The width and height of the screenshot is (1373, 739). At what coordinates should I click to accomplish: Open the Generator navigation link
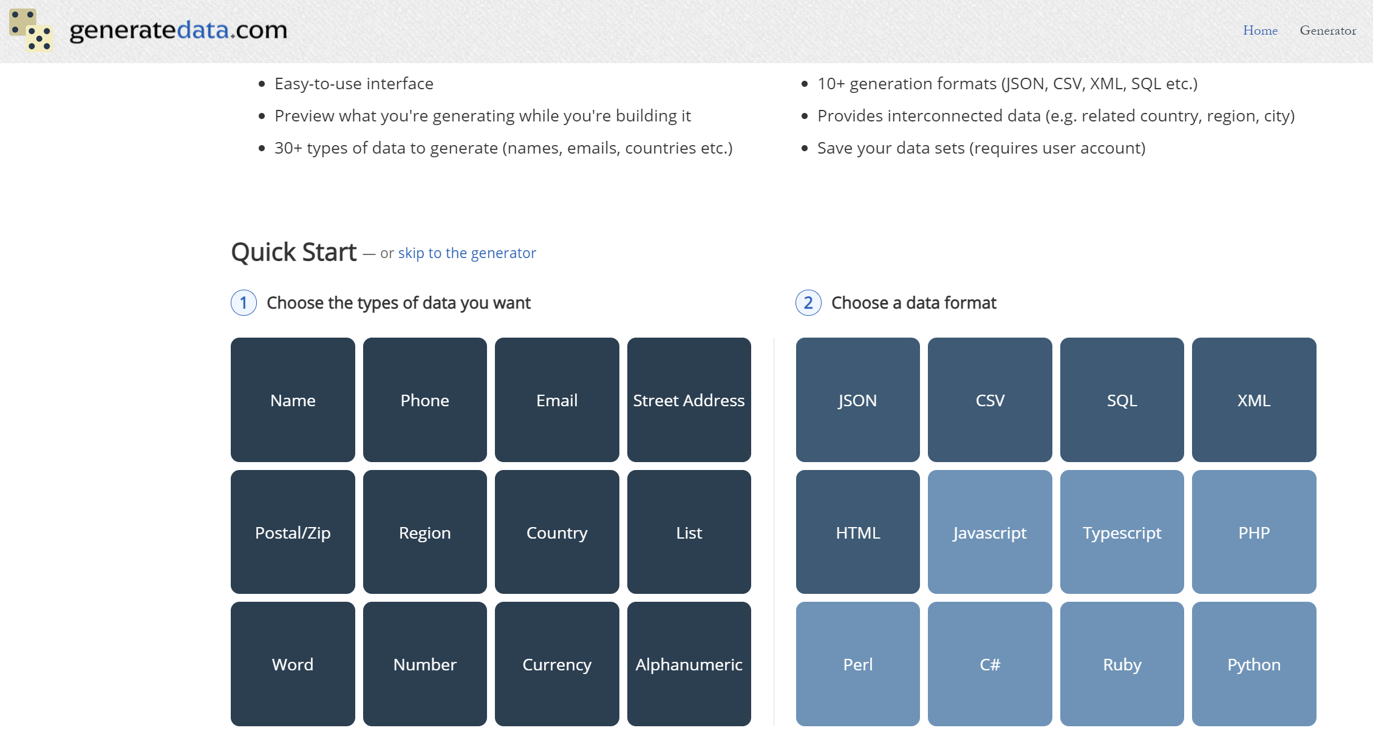(1327, 30)
